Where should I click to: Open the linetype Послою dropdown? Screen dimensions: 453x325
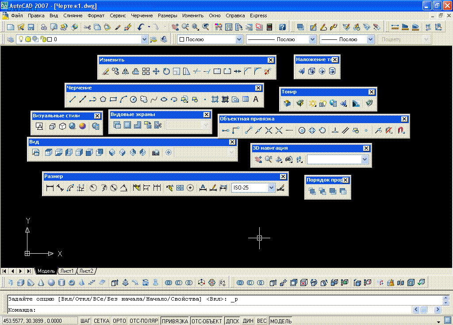(312, 39)
